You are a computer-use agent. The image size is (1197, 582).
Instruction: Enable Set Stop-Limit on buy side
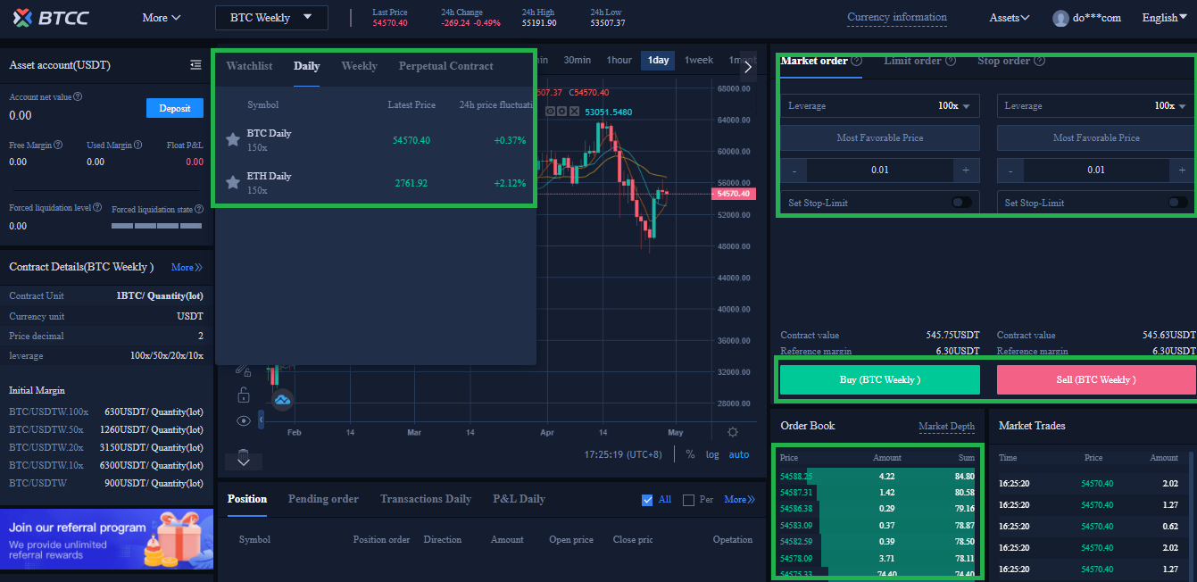961,203
